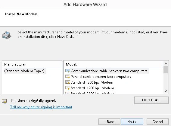This screenshot has height=126, width=171.
Task: Go to the previous step with Back
Action: point(109,122)
